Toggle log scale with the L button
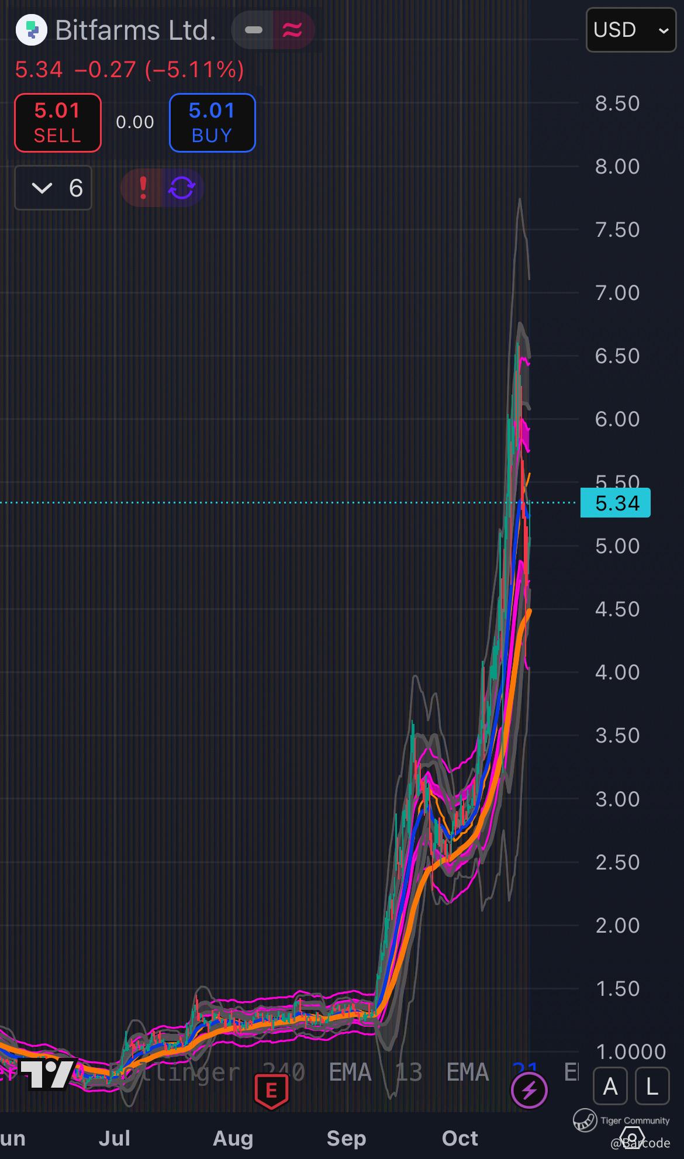The image size is (684, 1159). click(652, 1086)
